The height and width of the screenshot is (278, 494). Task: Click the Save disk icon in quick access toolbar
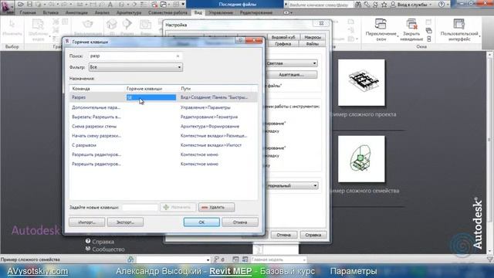pyautogui.click(x=29, y=5)
